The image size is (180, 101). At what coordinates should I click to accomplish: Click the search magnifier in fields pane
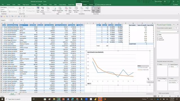pos(178,31)
